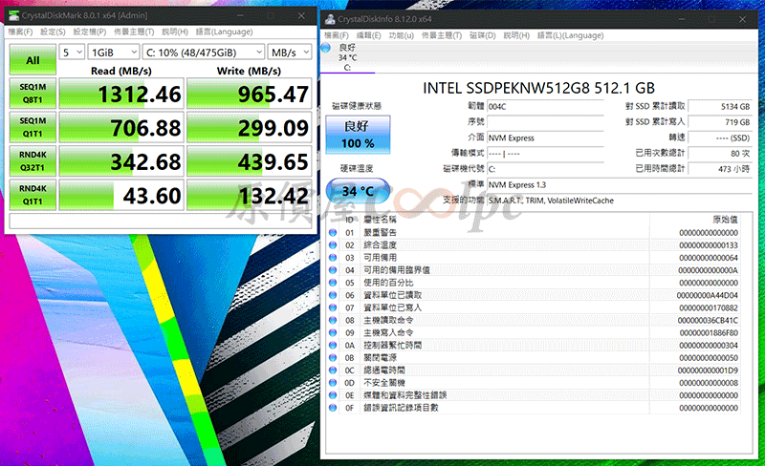This screenshot has height=466, width=765.
Task: Click status circle of attribute 05 row
Action: 333,283
